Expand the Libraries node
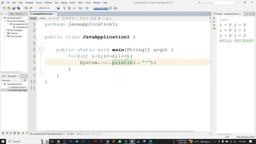 point(5,33)
